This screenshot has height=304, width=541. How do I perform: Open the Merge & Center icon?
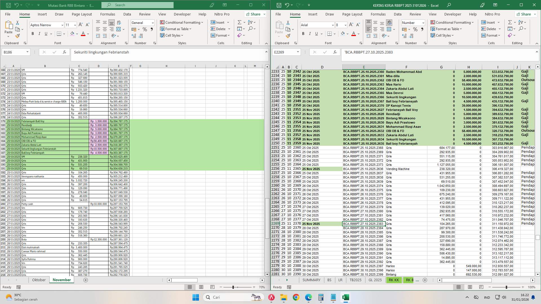(x=389, y=29)
